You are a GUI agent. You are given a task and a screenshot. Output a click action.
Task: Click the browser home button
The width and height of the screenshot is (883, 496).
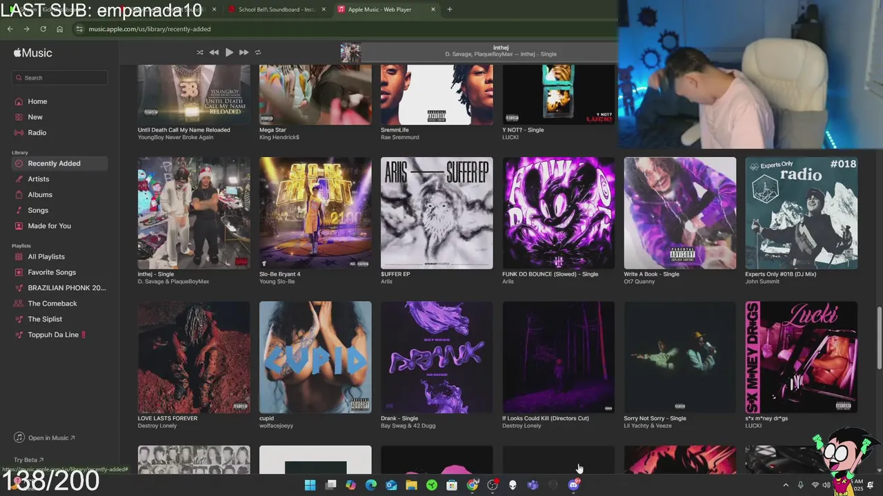click(59, 29)
